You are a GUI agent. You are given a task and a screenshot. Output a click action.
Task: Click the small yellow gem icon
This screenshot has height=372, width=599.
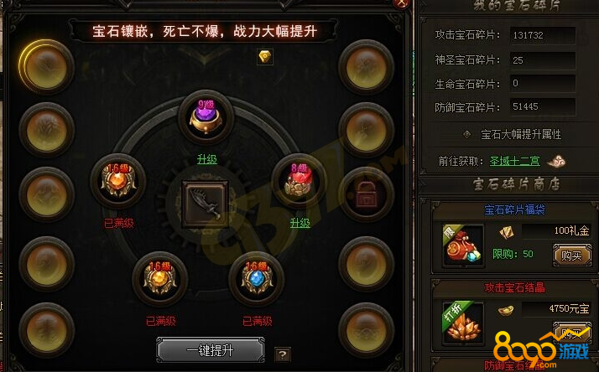coord(265,57)
